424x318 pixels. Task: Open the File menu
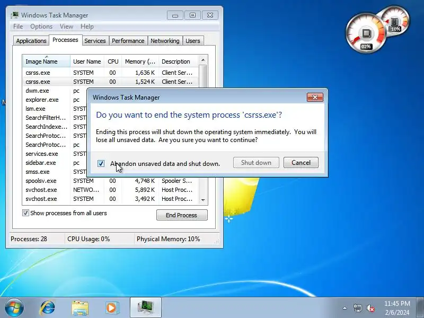coord(18,26)
